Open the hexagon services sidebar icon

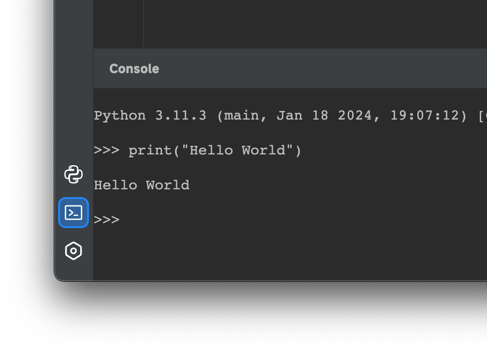pyautogui.click(x=74, y=251)
